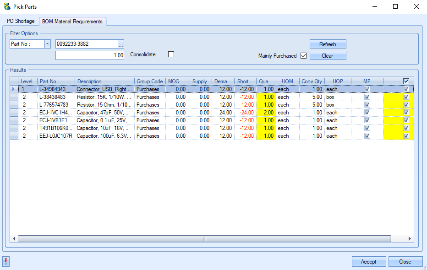
Task: Click the ellipsis browse button beside part number
Action: click(121, 44)
